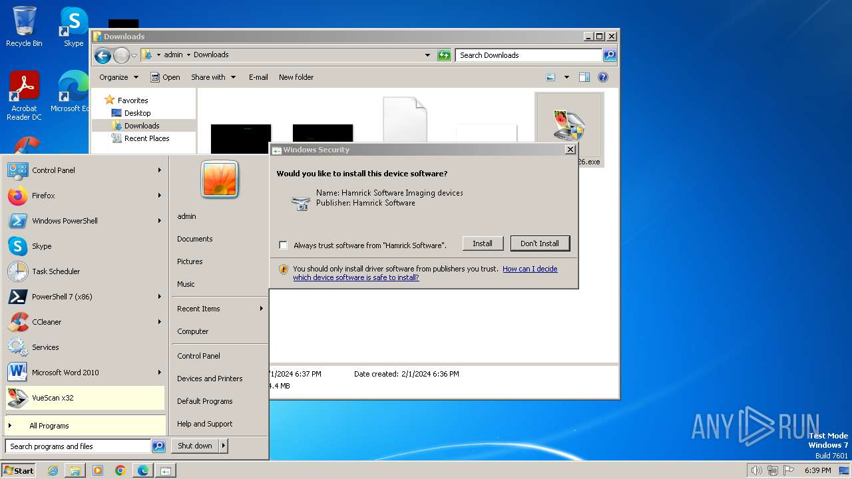
Task: Open address bar history dropdown arrow
Action: click(x=427, y=55)
